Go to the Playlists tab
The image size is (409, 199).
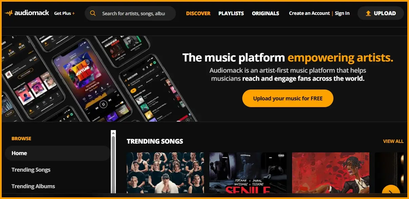[x=231, y=14]
